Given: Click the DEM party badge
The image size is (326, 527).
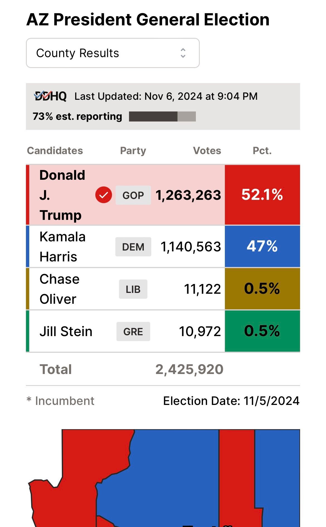Looking at the screenshot, I should 133,247.
